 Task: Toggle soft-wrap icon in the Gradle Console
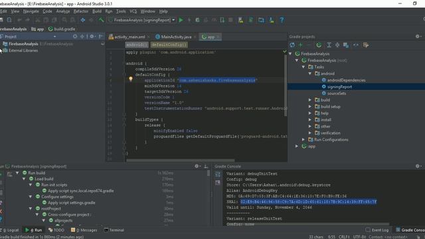click(x=218, y=174)
